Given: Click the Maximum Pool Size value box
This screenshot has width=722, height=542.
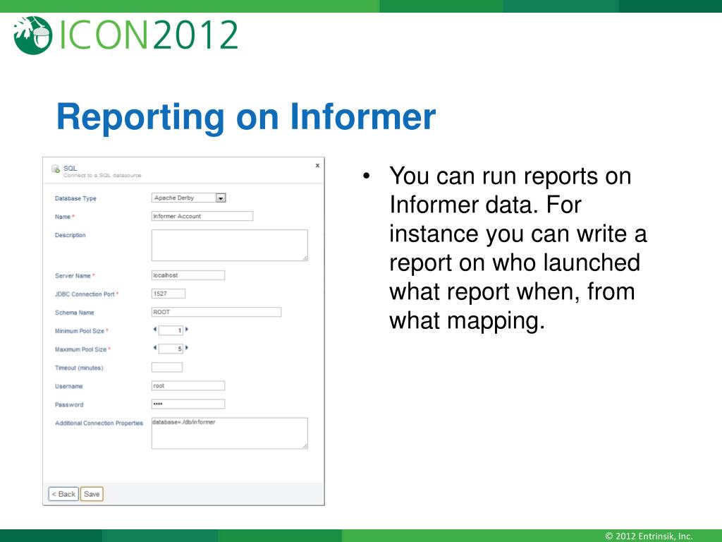Looking at the screenshot, I should (171, 349).
